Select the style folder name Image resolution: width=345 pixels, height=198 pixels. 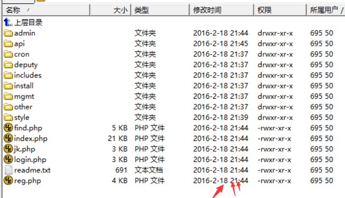tap(22, 118)
